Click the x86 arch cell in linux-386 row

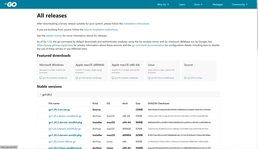(124, 142)
